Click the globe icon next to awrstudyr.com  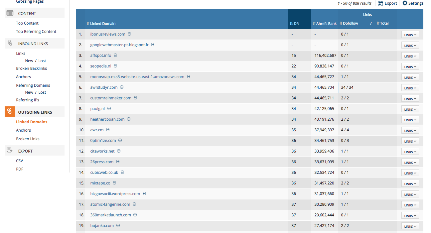point(121,87)
